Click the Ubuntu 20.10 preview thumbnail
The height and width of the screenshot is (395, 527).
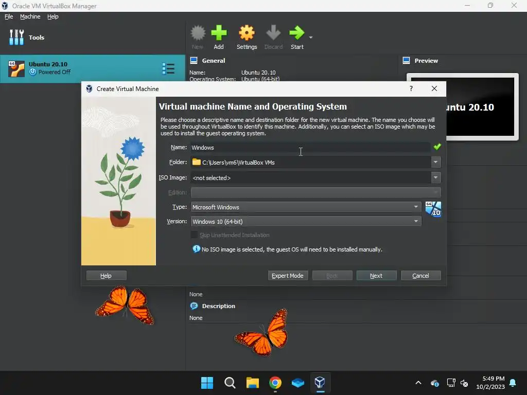(480, 107)
